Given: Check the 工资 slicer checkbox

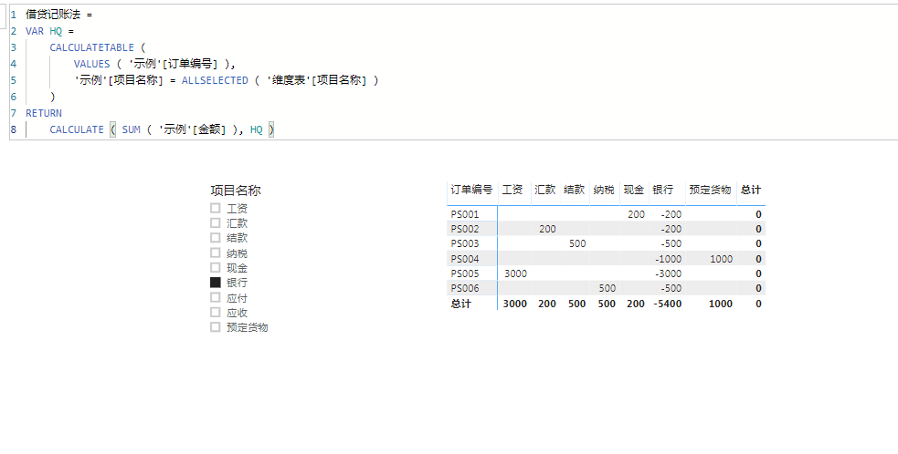Looking at the screenshot, I should coord(216,208).
